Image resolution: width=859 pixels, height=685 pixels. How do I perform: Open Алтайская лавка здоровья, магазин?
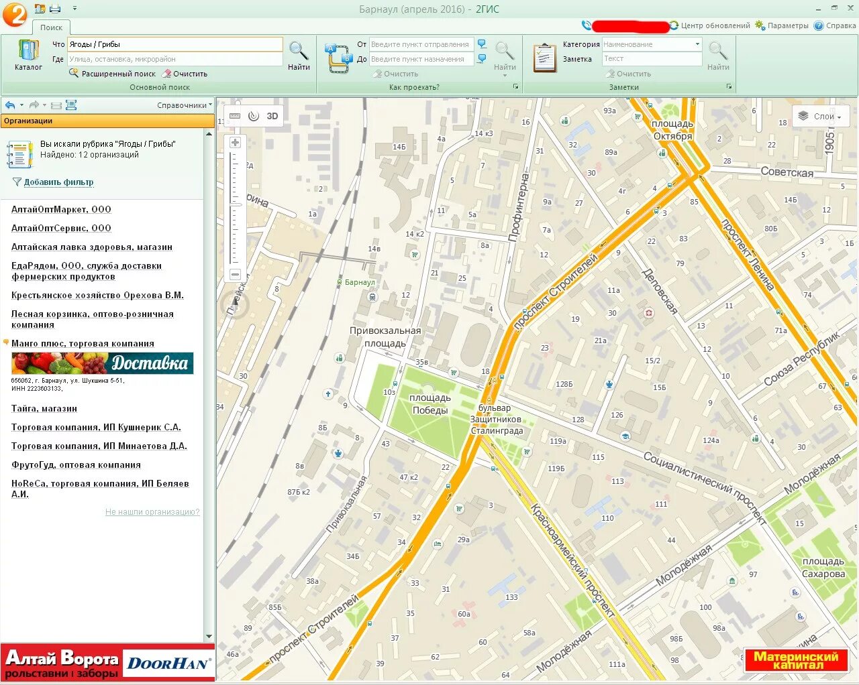point(92,247)
